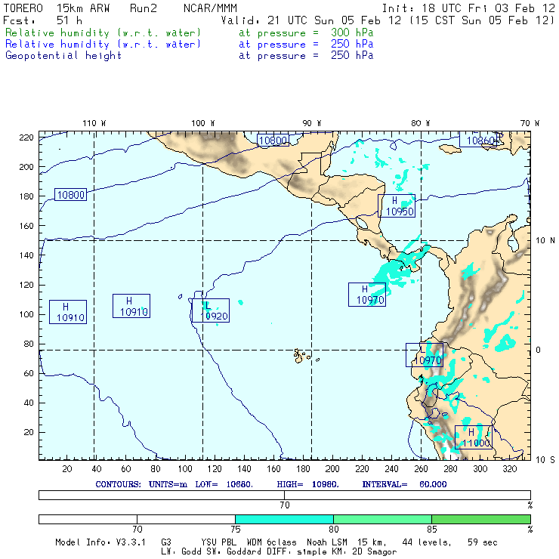This screenshot has height=559, width=559.
Task: Click the cyan 75–80% colorbar segment
Action: coord(284,519)
